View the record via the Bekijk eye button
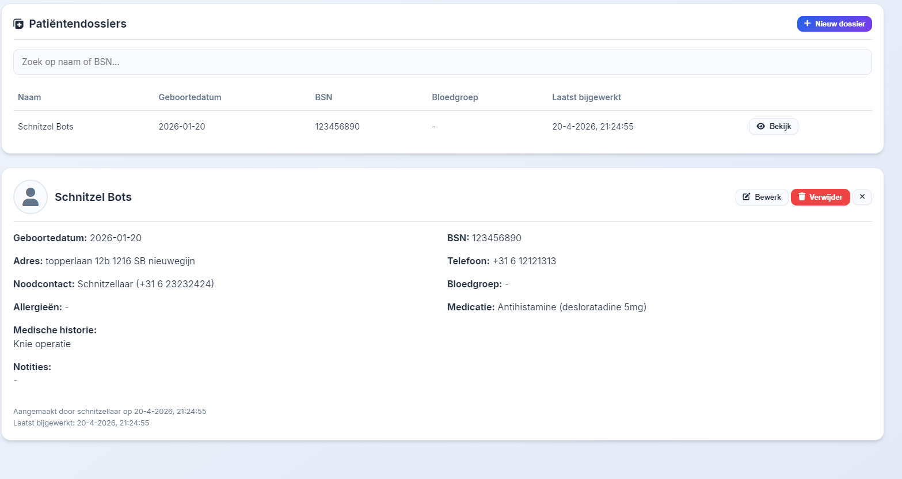This screenshot has height=479, width=902. coord(773,127)
